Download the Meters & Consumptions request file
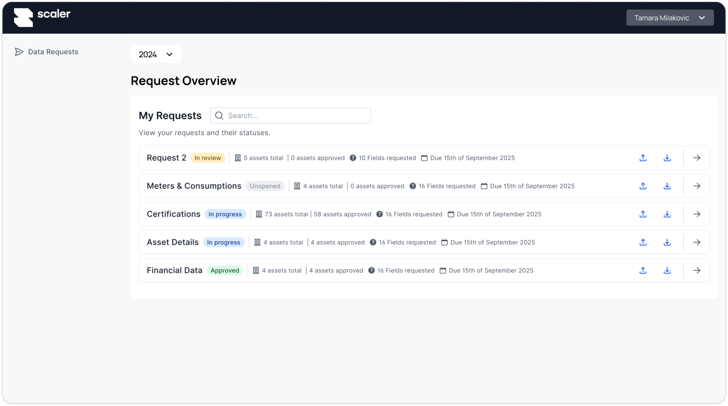Screen dimensions: 728x406 667,186
